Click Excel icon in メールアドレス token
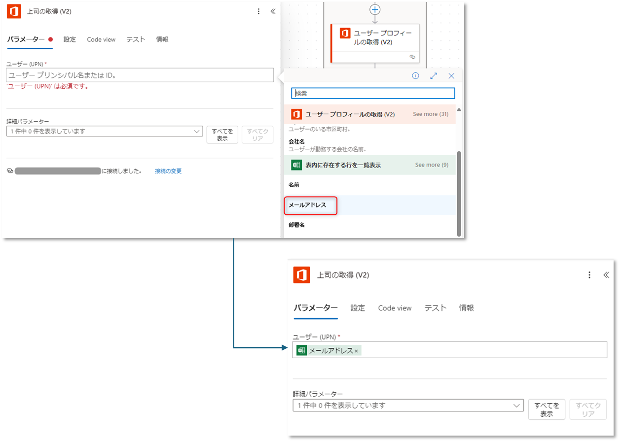Screen dimensions: 620x442 click(x=301, y=350)
